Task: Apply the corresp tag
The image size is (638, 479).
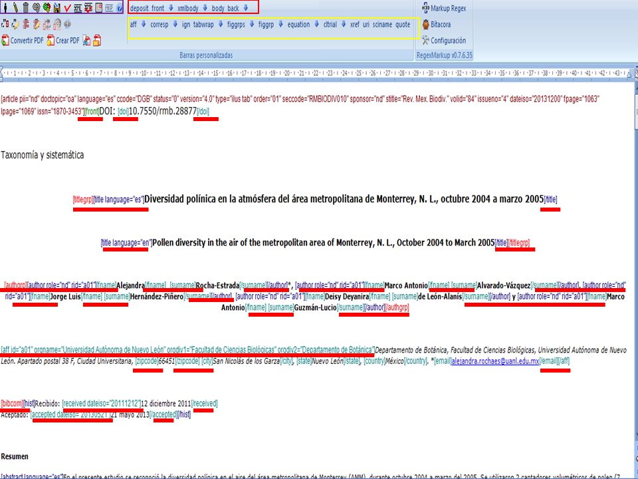Action: (159, 25)
